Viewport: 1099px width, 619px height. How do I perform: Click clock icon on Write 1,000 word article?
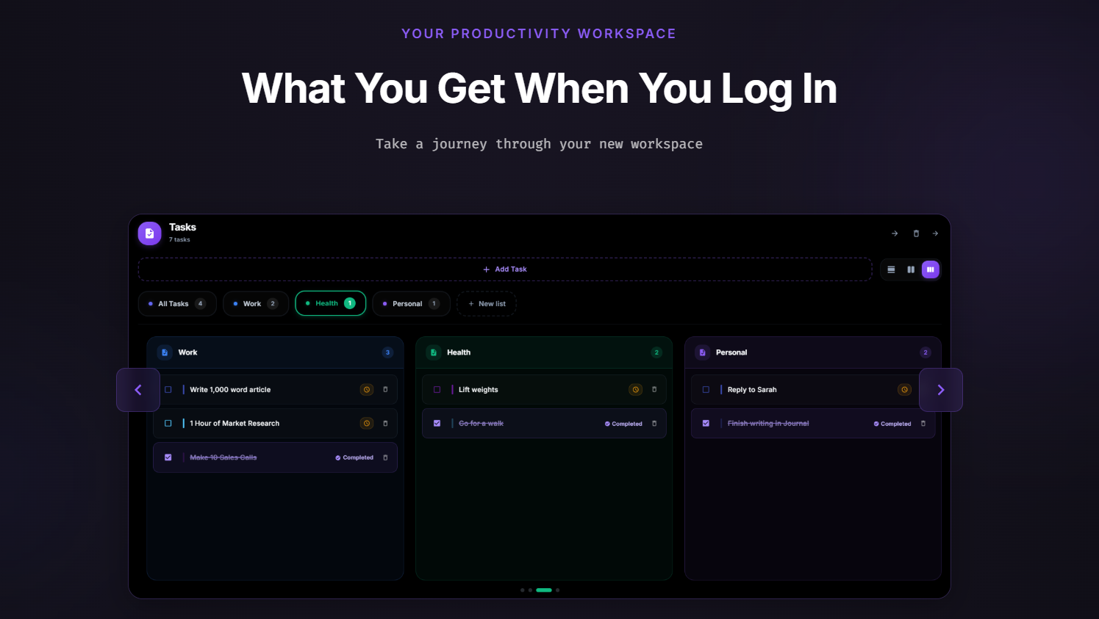point(367,390)
